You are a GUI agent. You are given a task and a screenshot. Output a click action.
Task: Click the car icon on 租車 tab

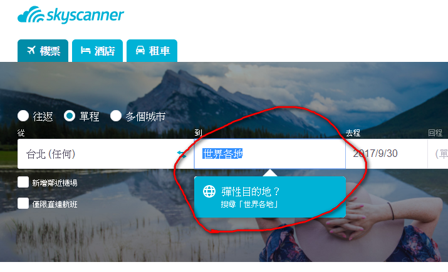(x=140, y=50)
